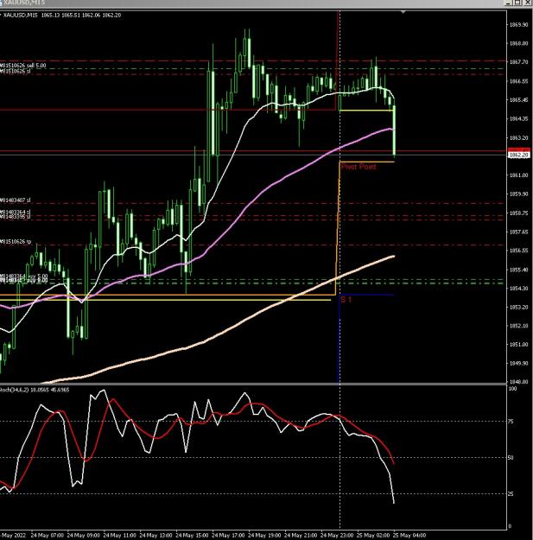Click the '24 May 11:00' time label
The width and height of the screenshot is (533, 540).
pyautogui.click(x=119, y=536)
